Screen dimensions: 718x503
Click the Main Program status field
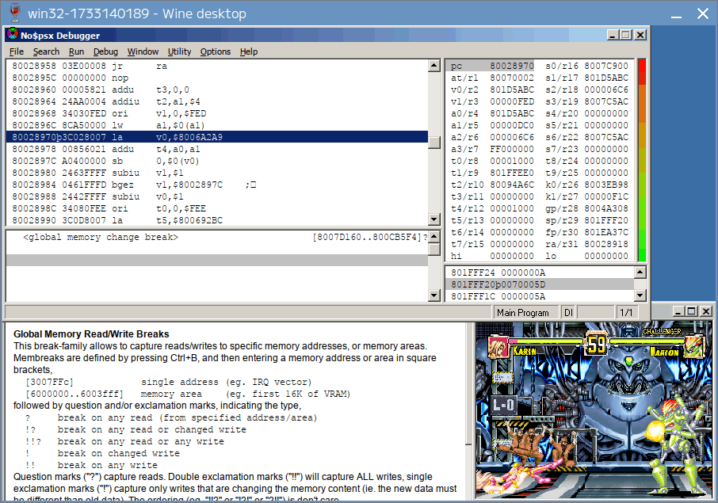coord(526,313)
